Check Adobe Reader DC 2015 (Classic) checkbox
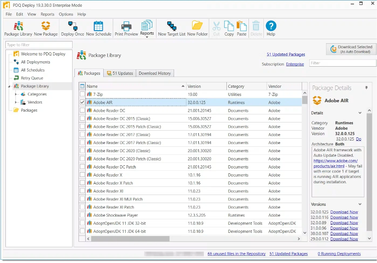Screen dimensions: 377x263 82,118
